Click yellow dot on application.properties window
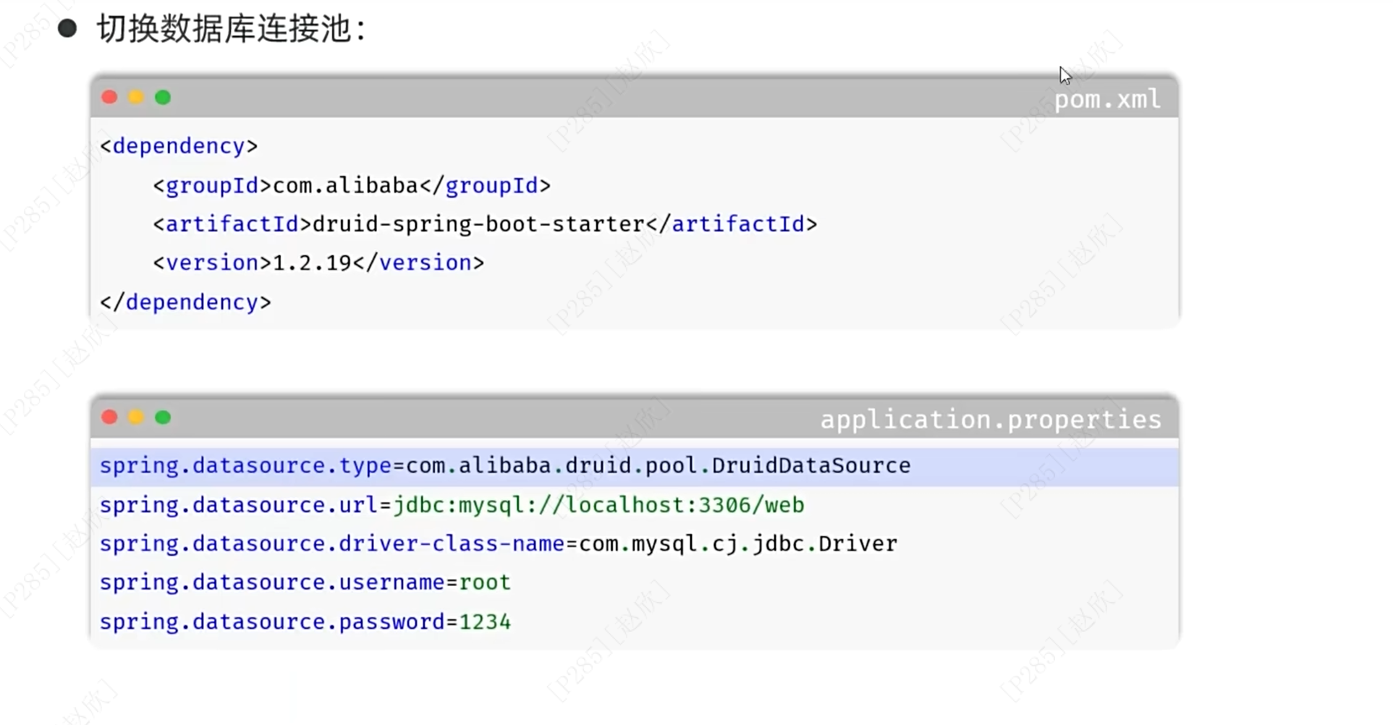The width and height of the screenshot is (1393, 725). 137,418
